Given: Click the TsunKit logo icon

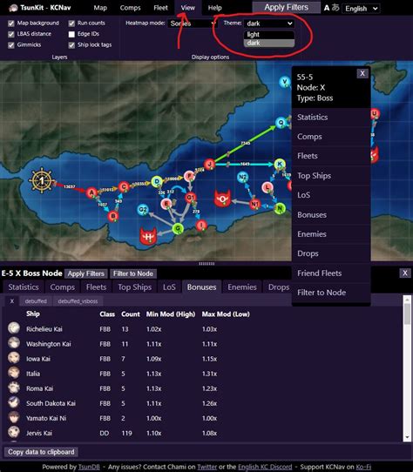Looking at the screenshot, I should coord(13,8).
